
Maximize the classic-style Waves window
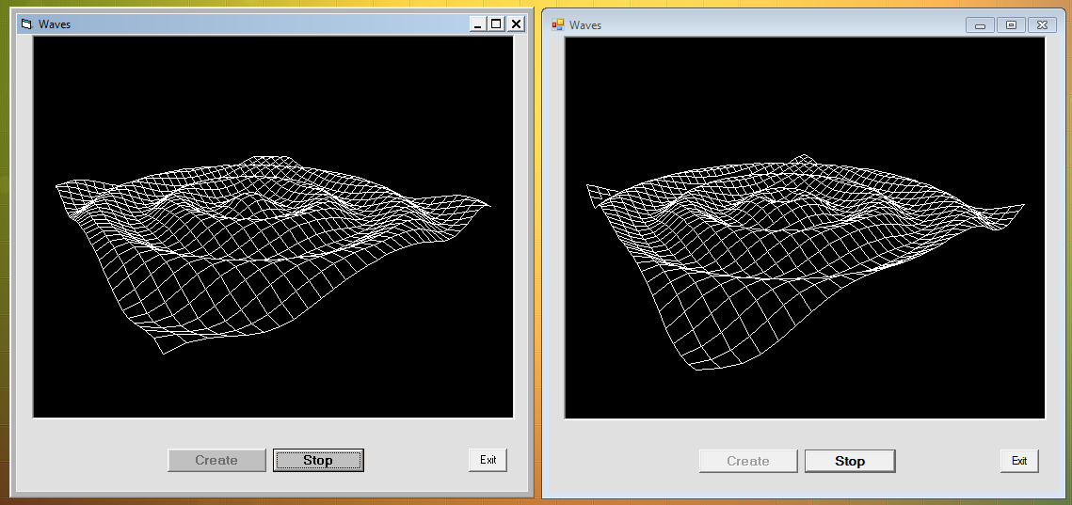click(x=496, y=24)
